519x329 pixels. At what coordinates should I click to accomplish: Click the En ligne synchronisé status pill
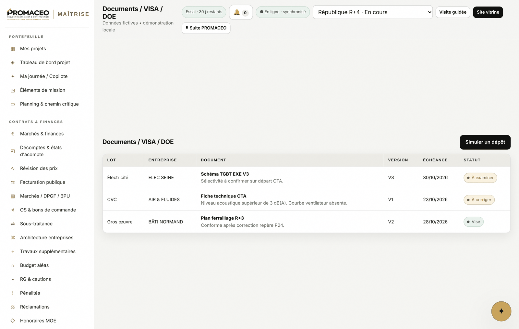tap(283, 12)
